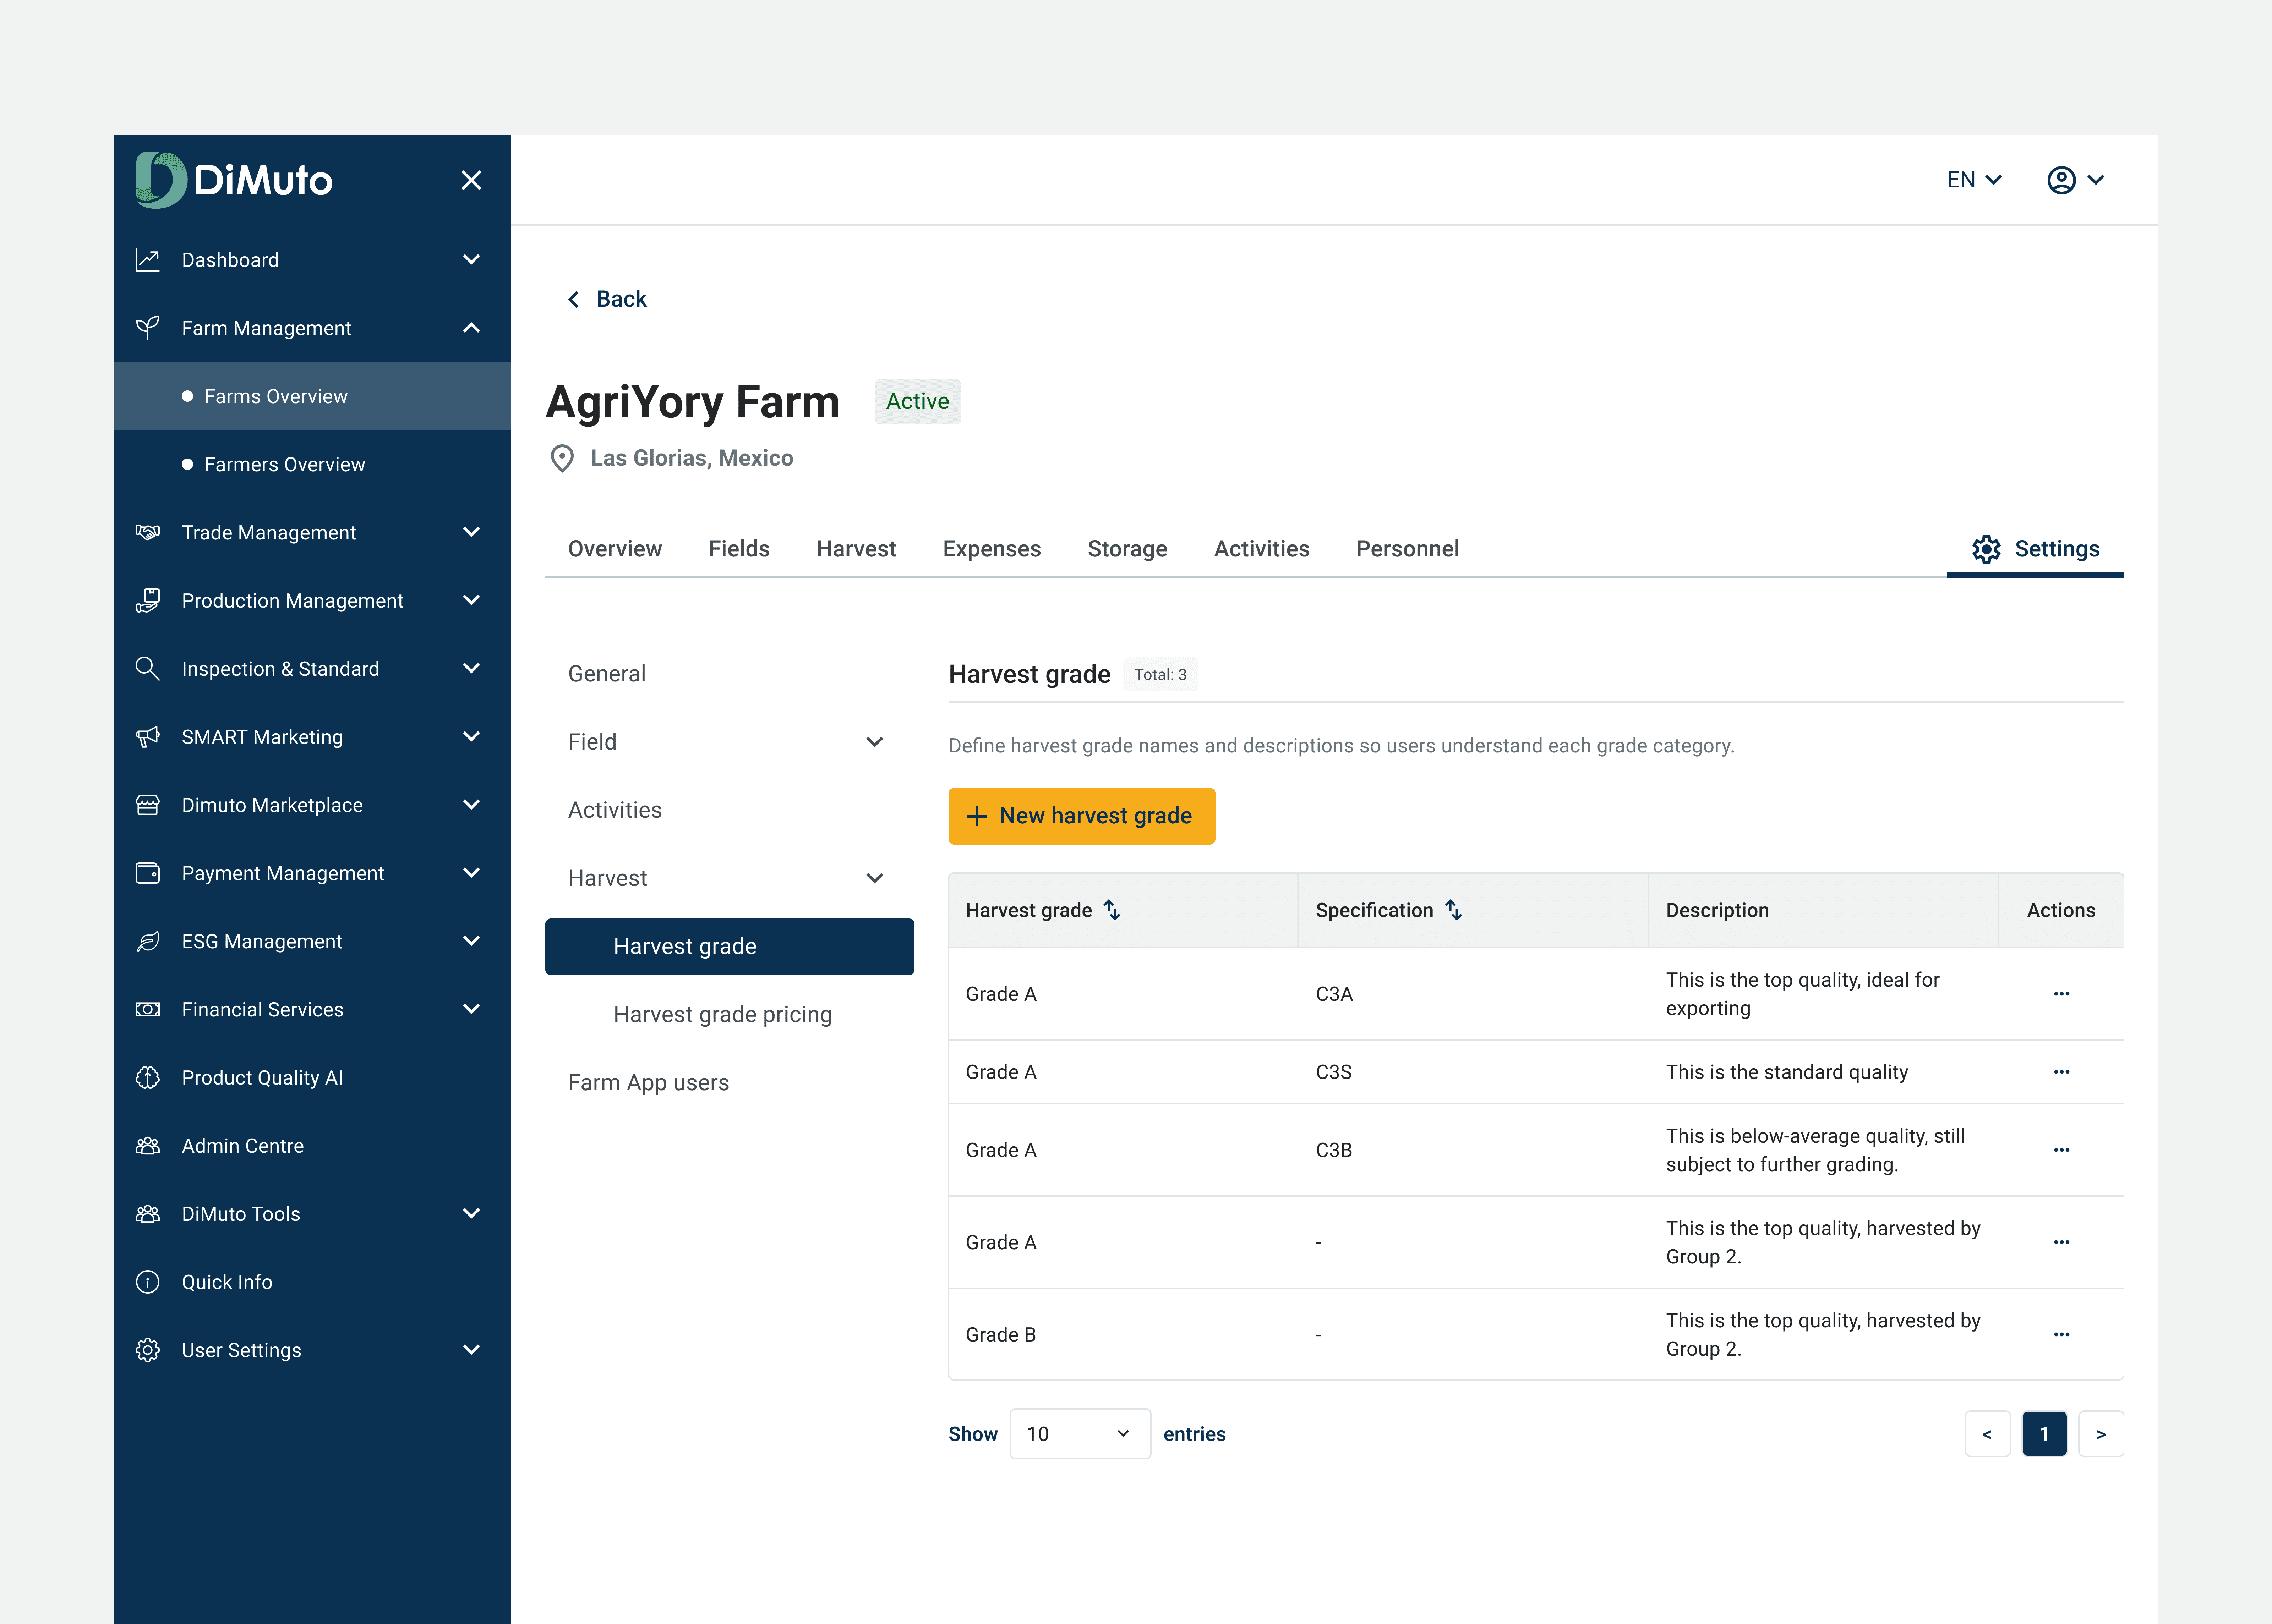Open Harvest grade pricing settings
The width and height of the screenshot is (2272, 1624).
[x=722, y=1014]
